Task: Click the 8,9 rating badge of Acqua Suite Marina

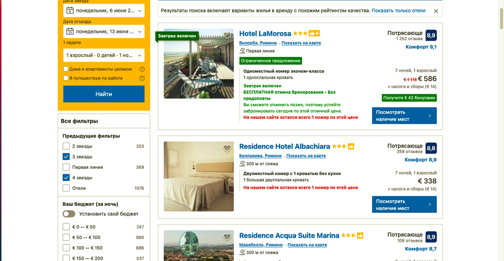Action: pyautogui.click(x=431, y=237)
